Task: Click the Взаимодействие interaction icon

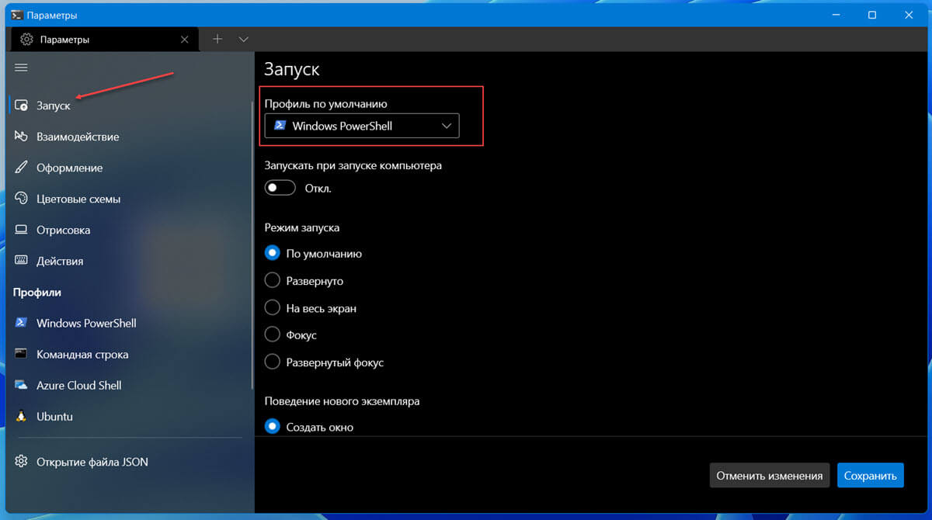Action: click(x=22, y=137)
